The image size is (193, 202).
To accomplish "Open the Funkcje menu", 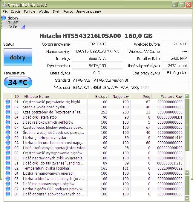I will click(x=30, y=11).
